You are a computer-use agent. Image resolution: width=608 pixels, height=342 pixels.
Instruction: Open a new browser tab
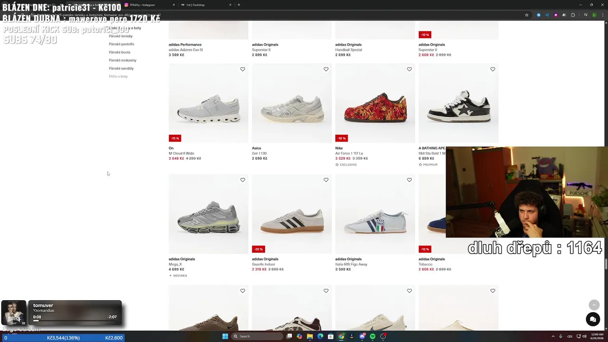(x=239, y=5)
